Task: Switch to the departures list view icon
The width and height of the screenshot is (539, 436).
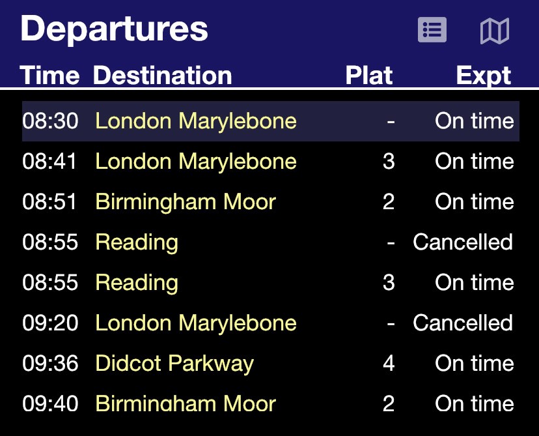Action: tap(432, 30)
